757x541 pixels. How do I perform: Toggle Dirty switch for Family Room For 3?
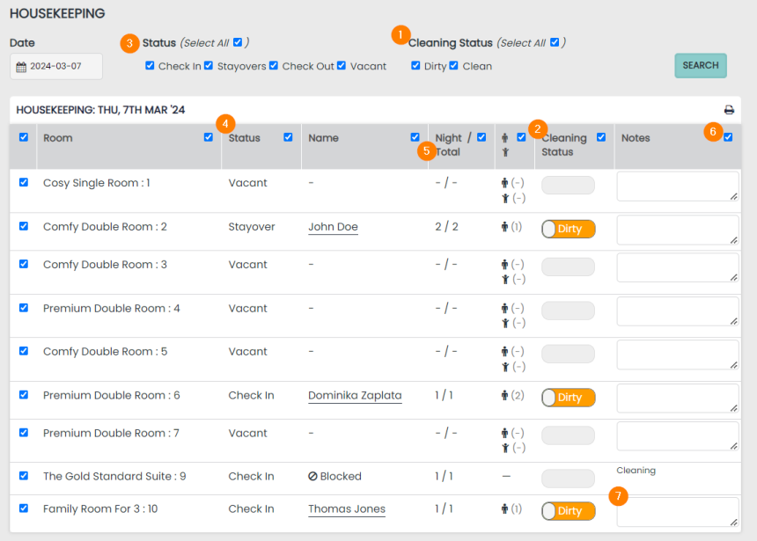click(569, 511)
